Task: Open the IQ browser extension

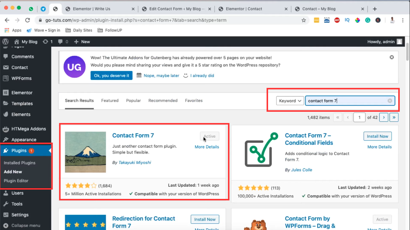Action: pyautogui.click(x=347, y=20)
